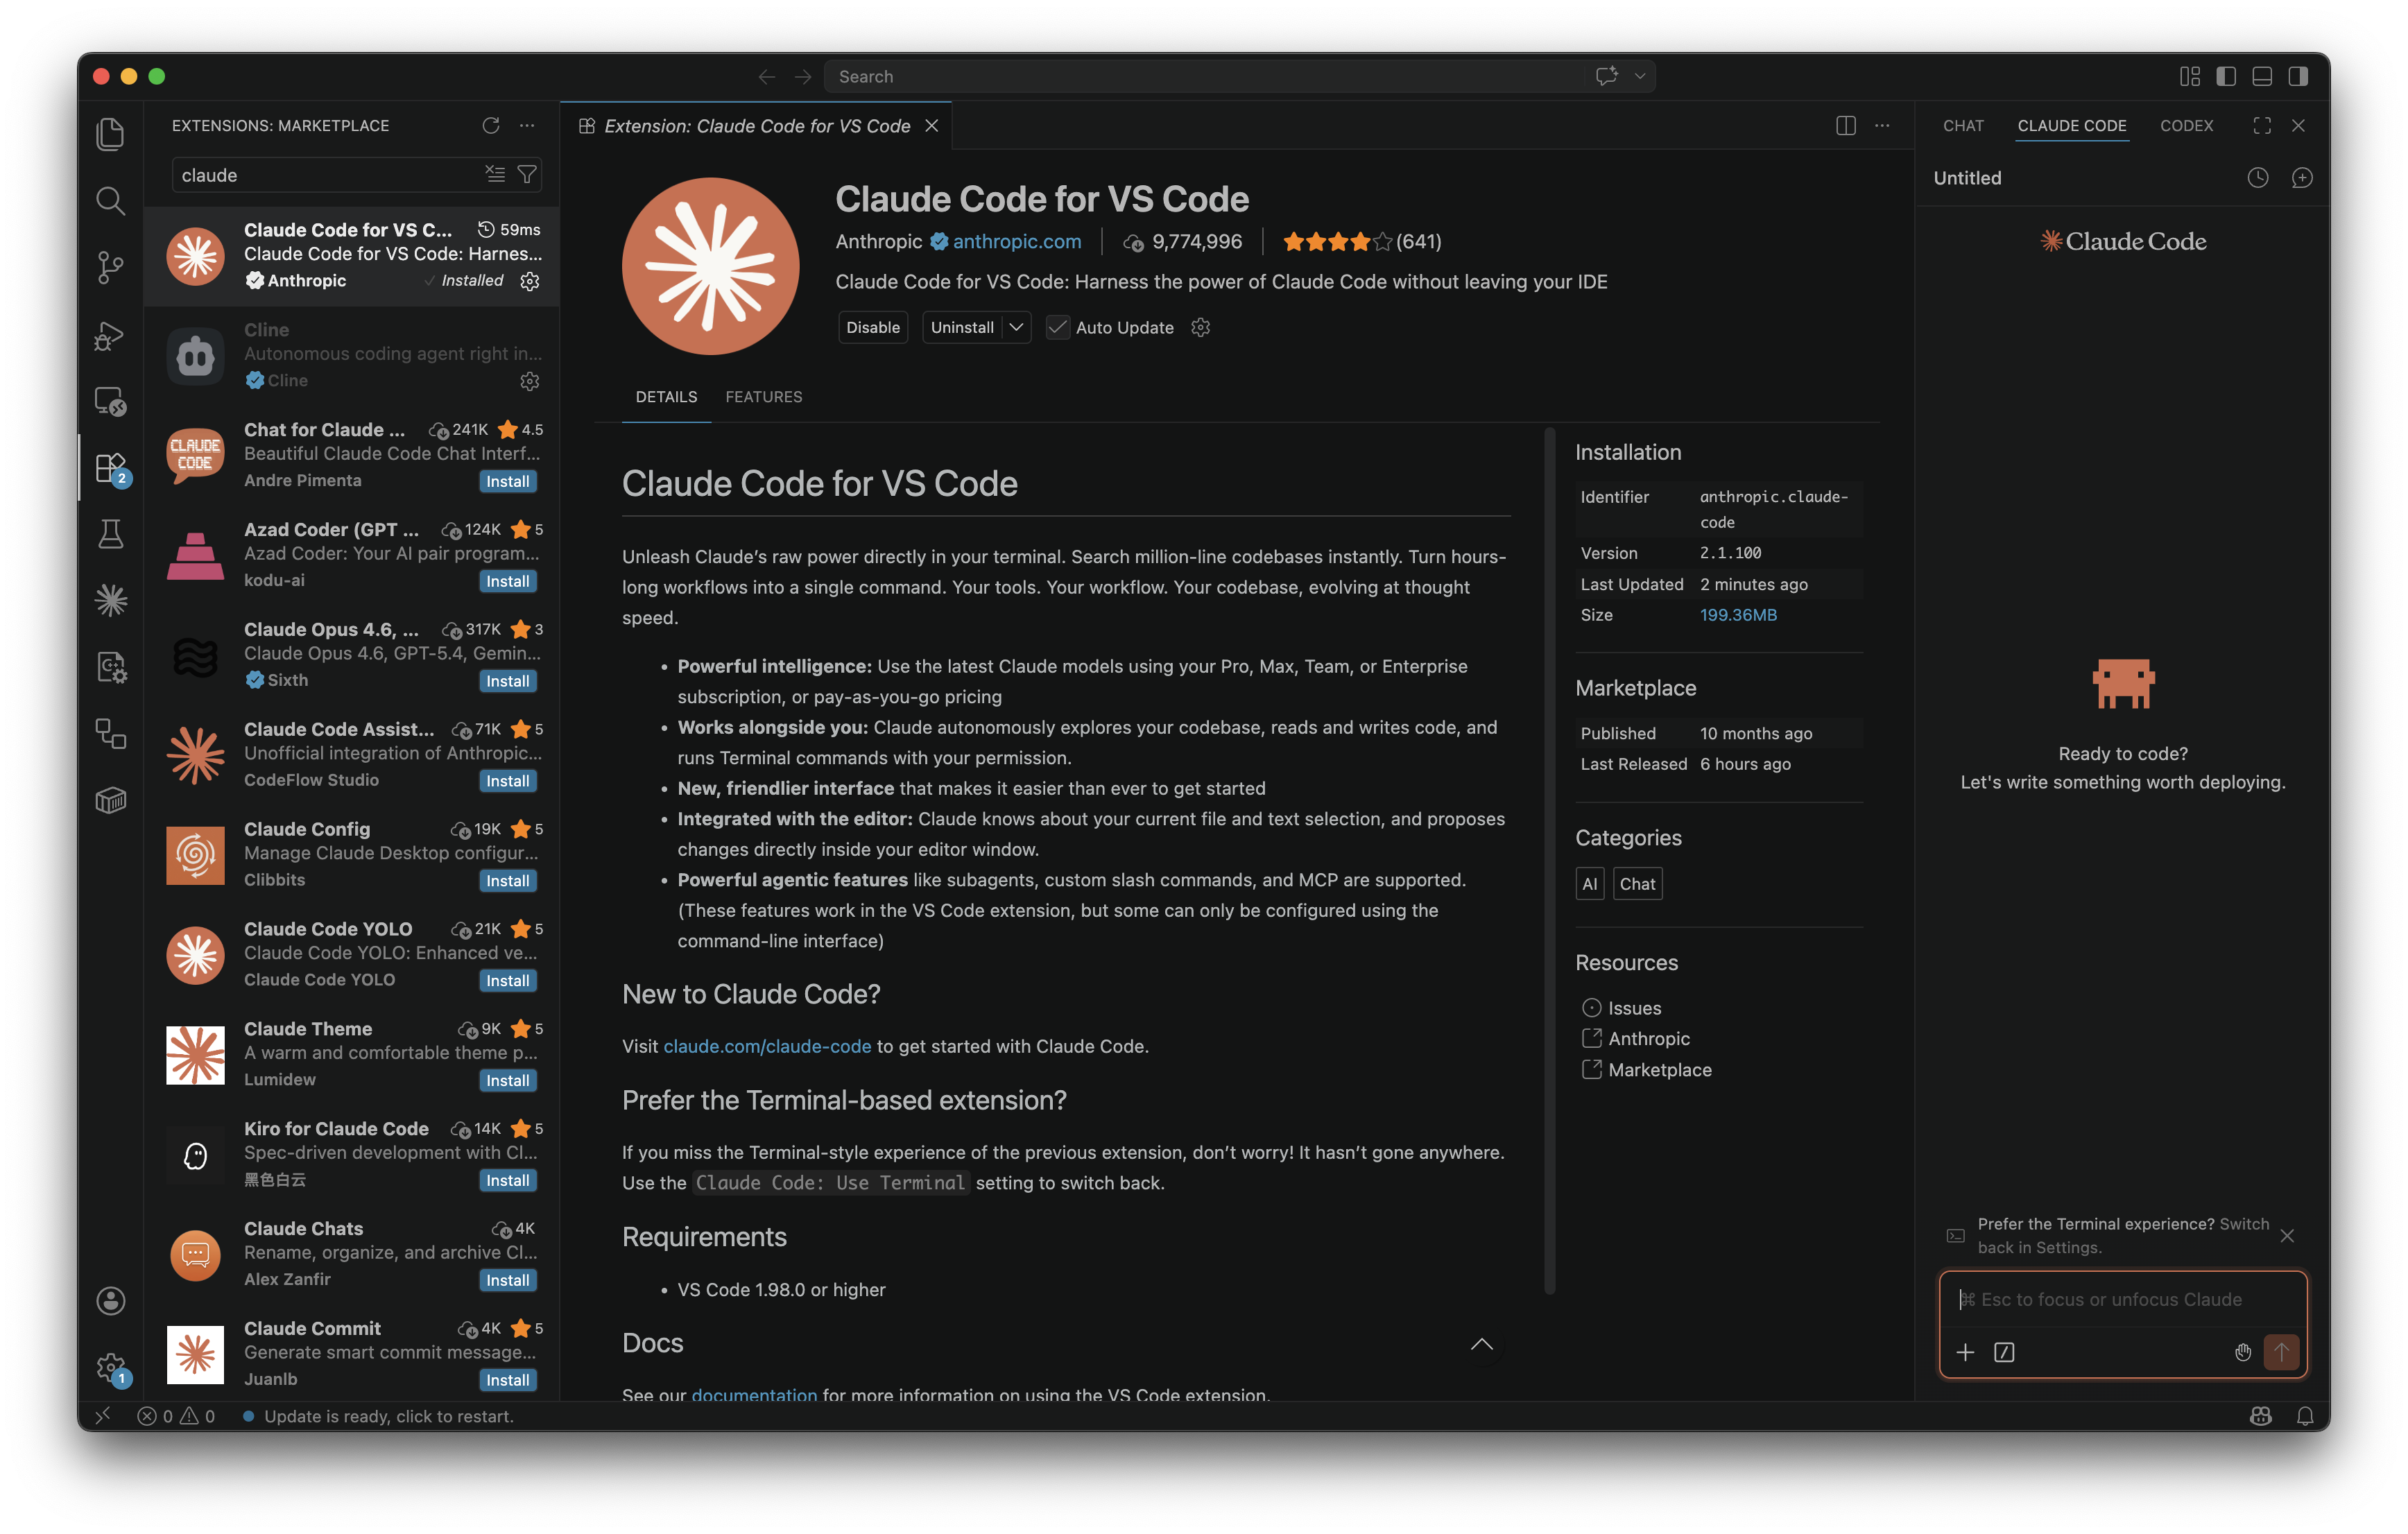Image resolution: width=2408 pixels, height=1534 pixels.
Task: Open manage gear for Claude Code extension row
Action: [530, 281]
